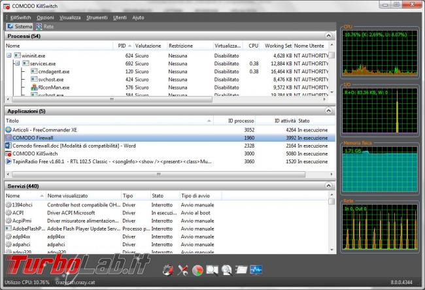
Task: Open the screwdriver and wrench tools icon
Action: pyautogui.click(x=183, y=270)
